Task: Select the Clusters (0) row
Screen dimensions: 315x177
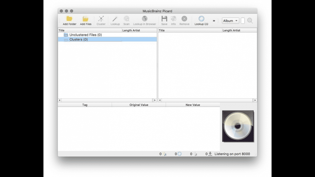Action: [x=107, y=39]
